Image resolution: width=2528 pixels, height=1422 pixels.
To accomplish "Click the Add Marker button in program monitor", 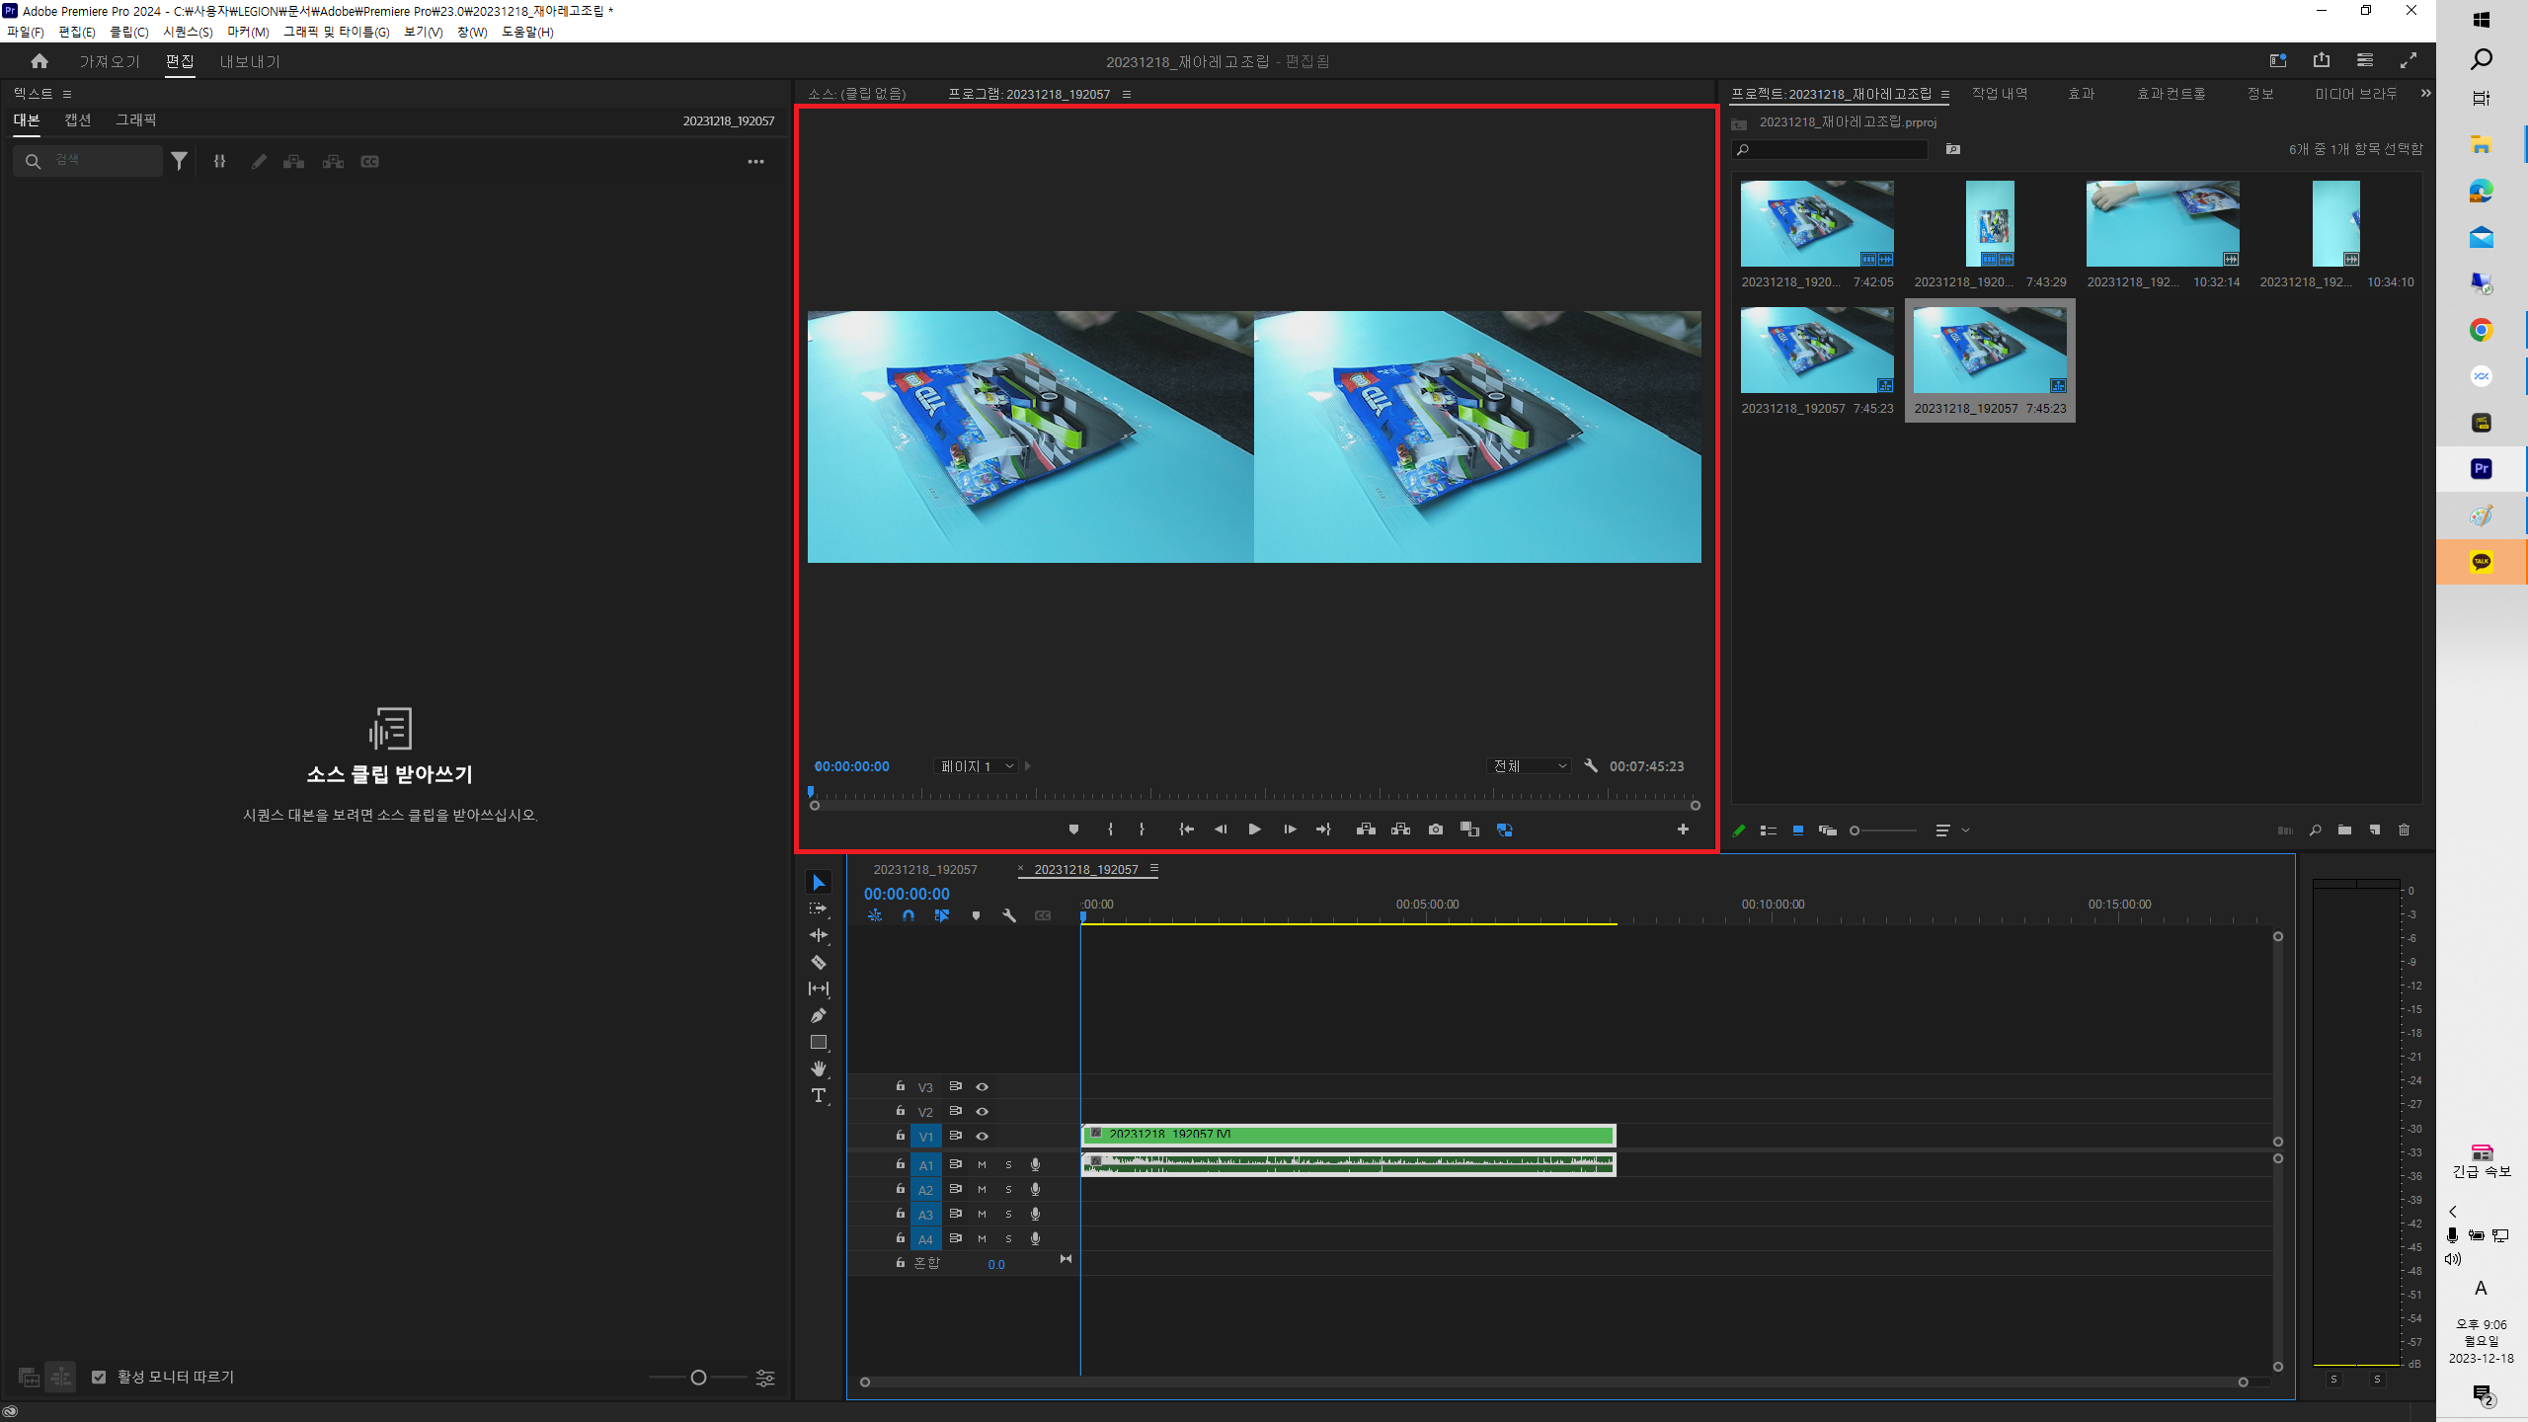I will tap(1073, 829).
